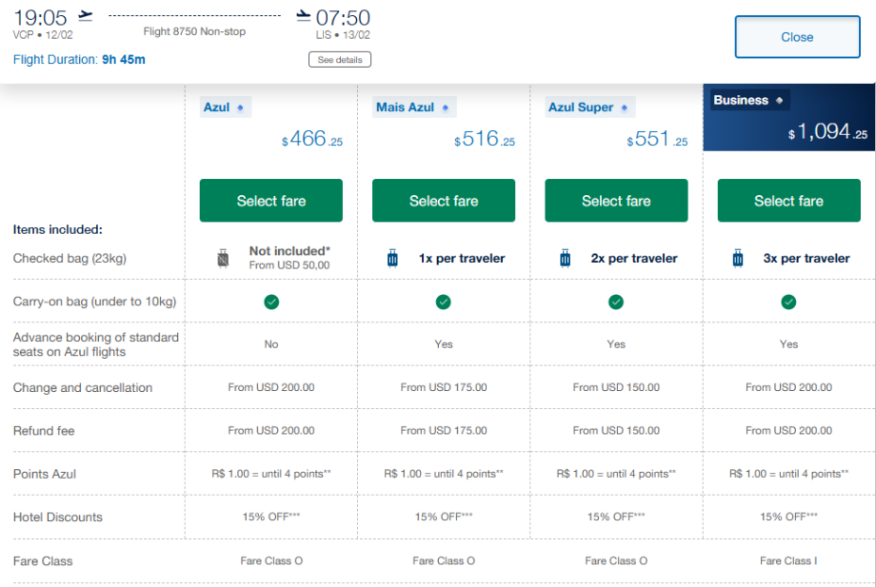This screenshot has width=876, height=587.
Task: Click the Mais Azul checked bag suitcase icon
Action: [x=392, y=258]
